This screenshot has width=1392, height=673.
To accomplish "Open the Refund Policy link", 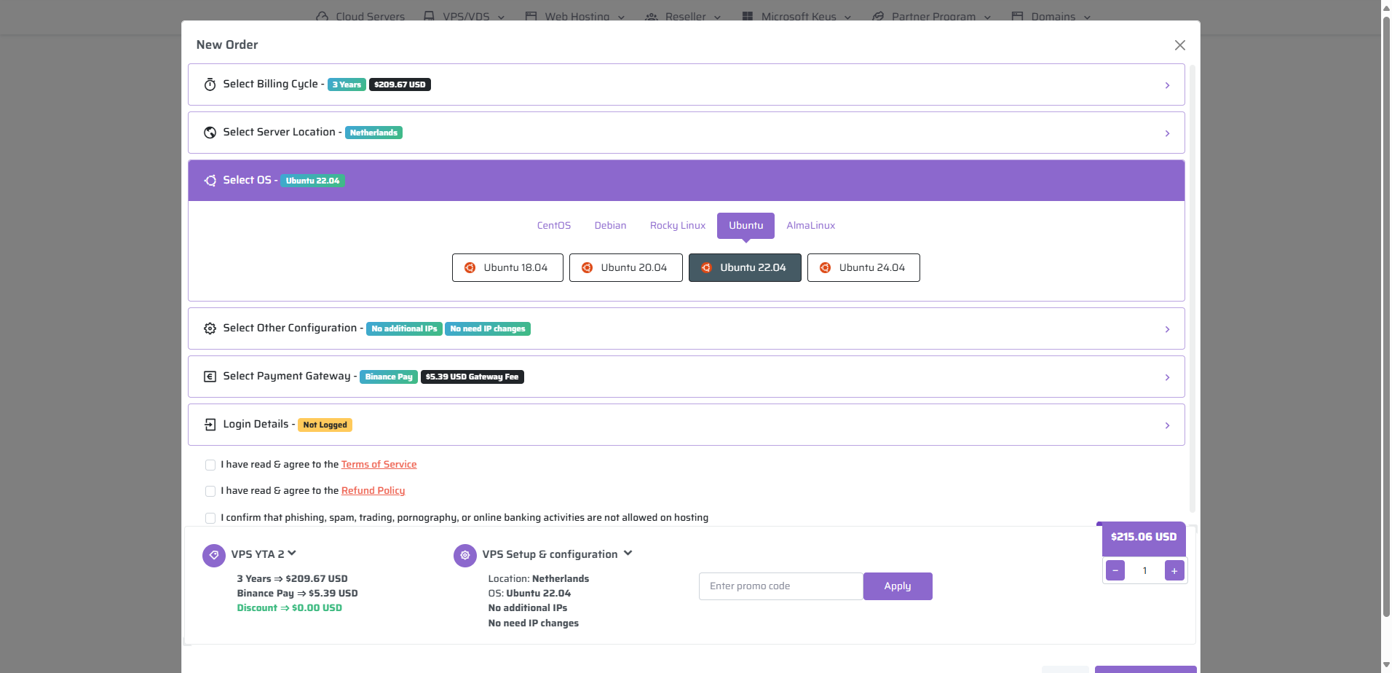I will (x=373, y=491).
